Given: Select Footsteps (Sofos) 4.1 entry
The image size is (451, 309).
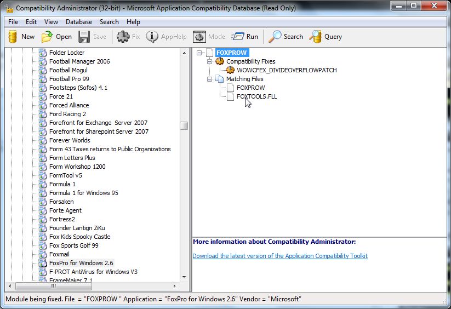Looking at the screenshot, I should pyautogui.click(x=78, y=88).
